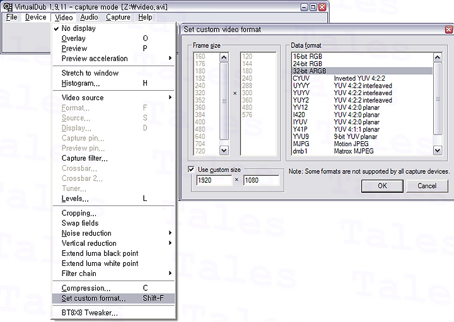Image resolution: width=454 pixels, height=322 pixels.
Task: Select I420 data format
Action: point(362,115)
